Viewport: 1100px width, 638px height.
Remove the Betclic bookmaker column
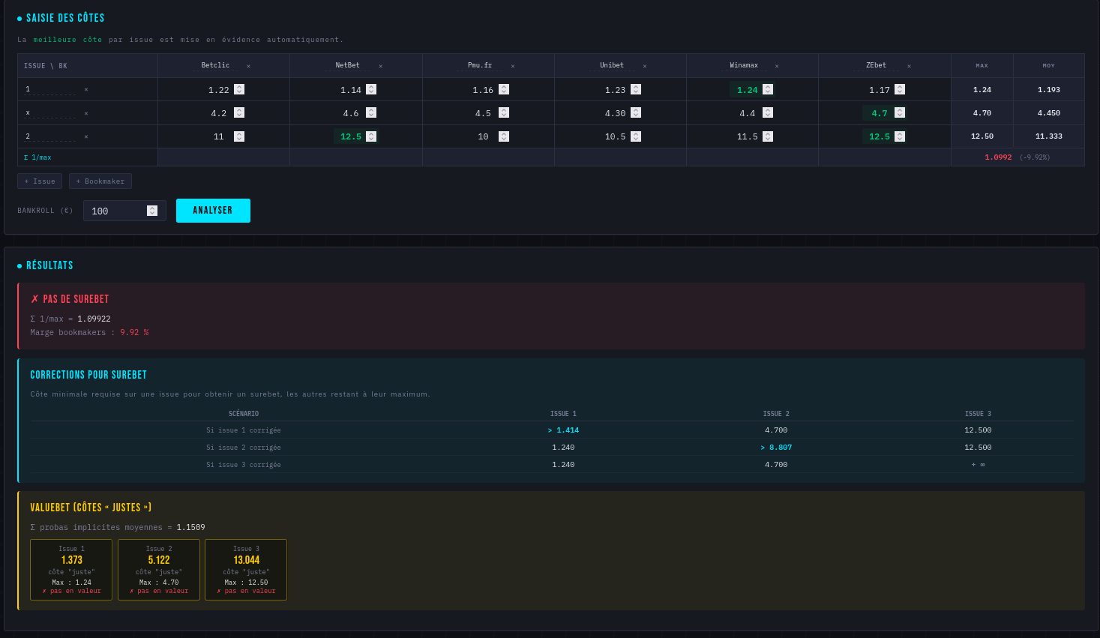tap(247, 66)
